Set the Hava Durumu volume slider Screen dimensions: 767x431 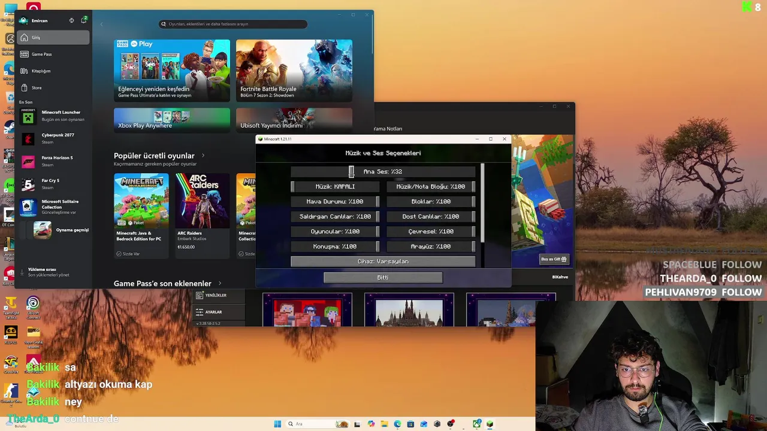[x=335, y=202]
